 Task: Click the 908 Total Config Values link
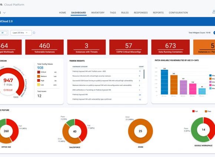40,68
